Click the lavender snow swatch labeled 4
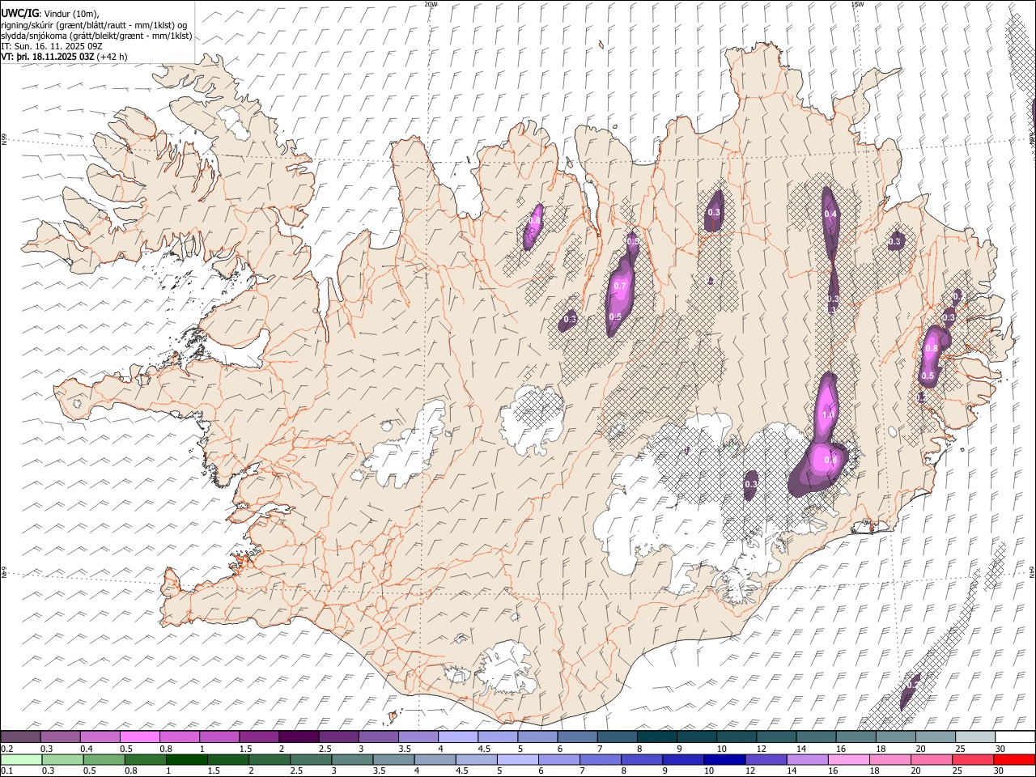This screenshot has width=1036, height=777. pos(458,737)
